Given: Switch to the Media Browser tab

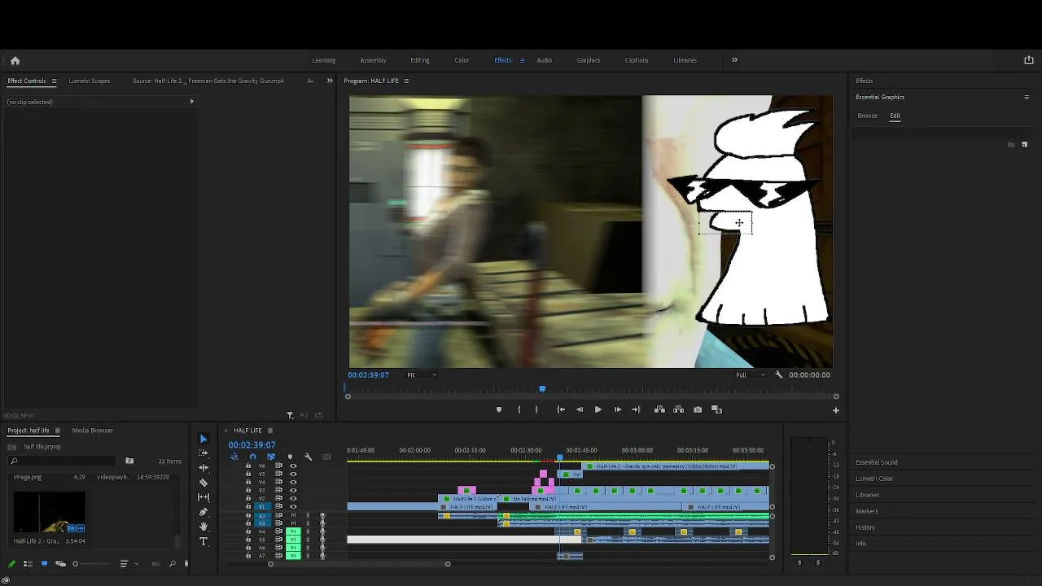Looking at the screenshot, I should pyautogui.click(x=92, y=430).
